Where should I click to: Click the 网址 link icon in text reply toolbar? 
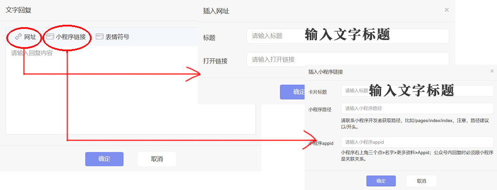click(18, 37)
